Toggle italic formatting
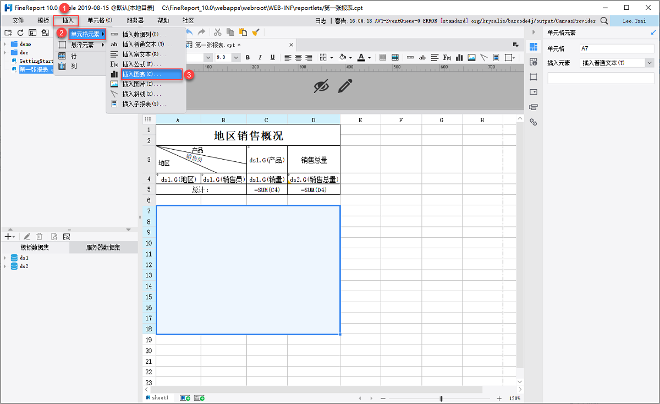This screenshot has height=404, width=660. tap(260, 57)
